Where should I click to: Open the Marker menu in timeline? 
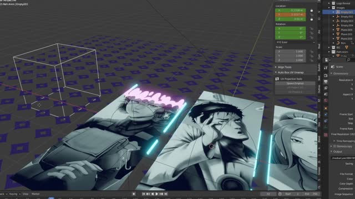(x=35, y=194)
